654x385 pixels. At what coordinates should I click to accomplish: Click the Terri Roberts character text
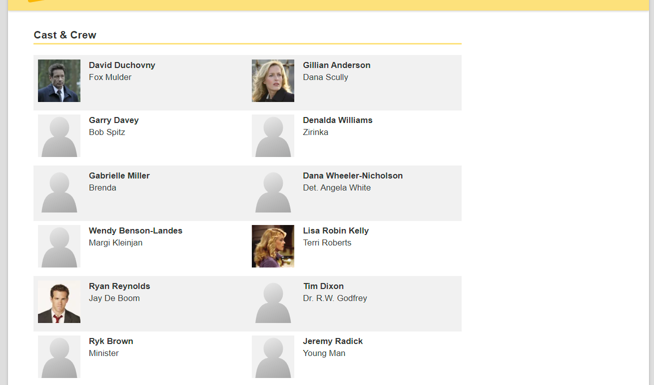(327, 242)
